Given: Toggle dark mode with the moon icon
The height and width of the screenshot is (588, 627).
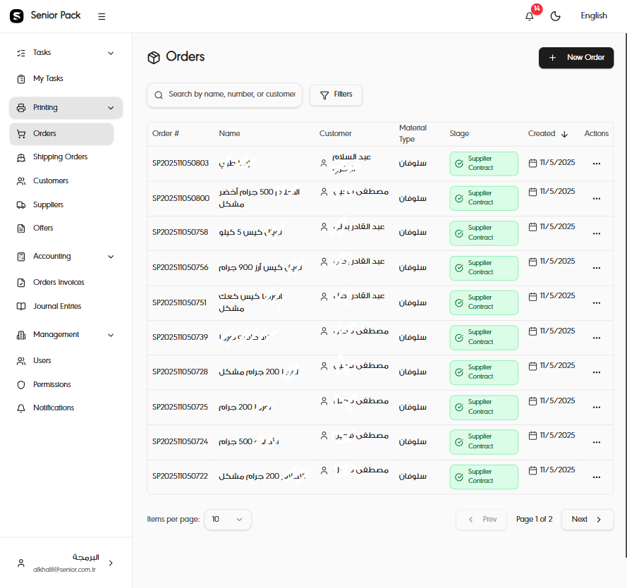Looking at the screenshot, I should coord(556,16).
